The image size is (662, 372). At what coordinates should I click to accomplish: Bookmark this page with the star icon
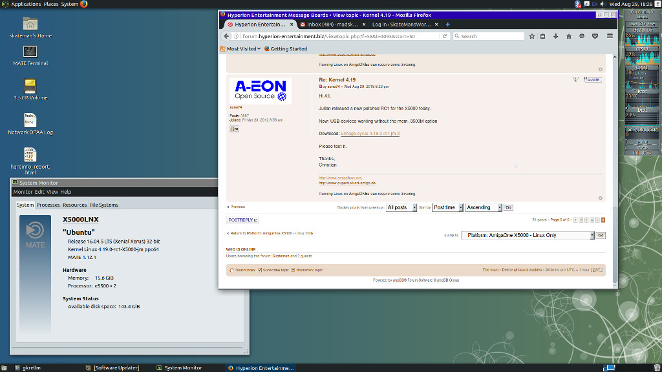point(532,36)
